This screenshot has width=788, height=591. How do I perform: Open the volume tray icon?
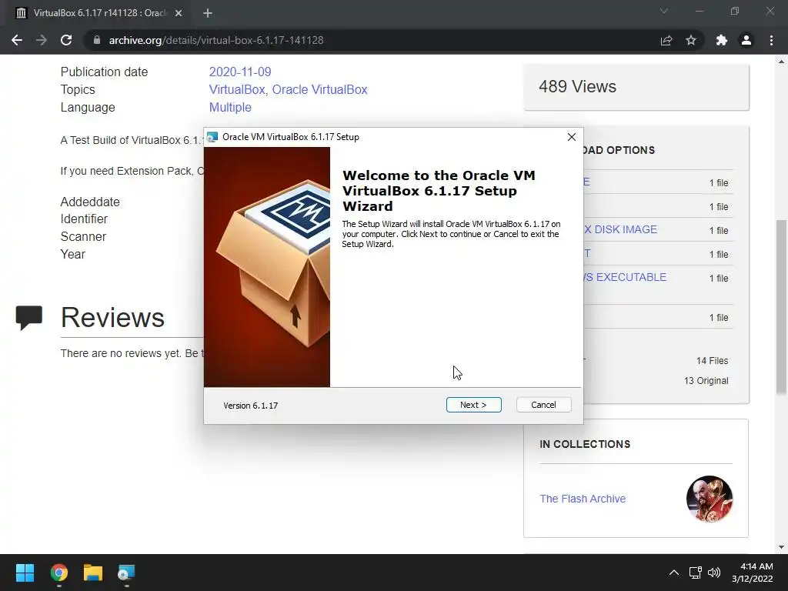point(714,573)
